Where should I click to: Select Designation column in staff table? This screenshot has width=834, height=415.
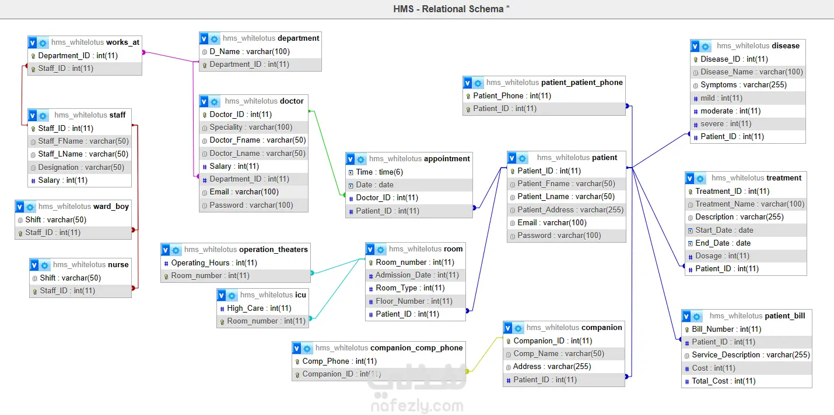tap(80, 168)
